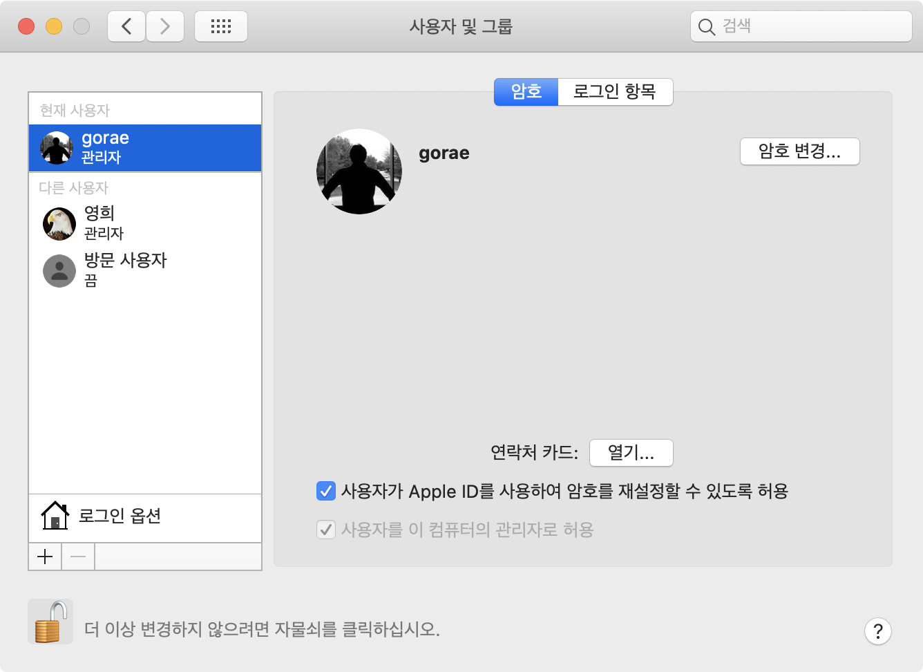The width and height of the screenshot is (923, 672).
Task: Click the 암호 변경... button
Action: [x=800, y=151]
